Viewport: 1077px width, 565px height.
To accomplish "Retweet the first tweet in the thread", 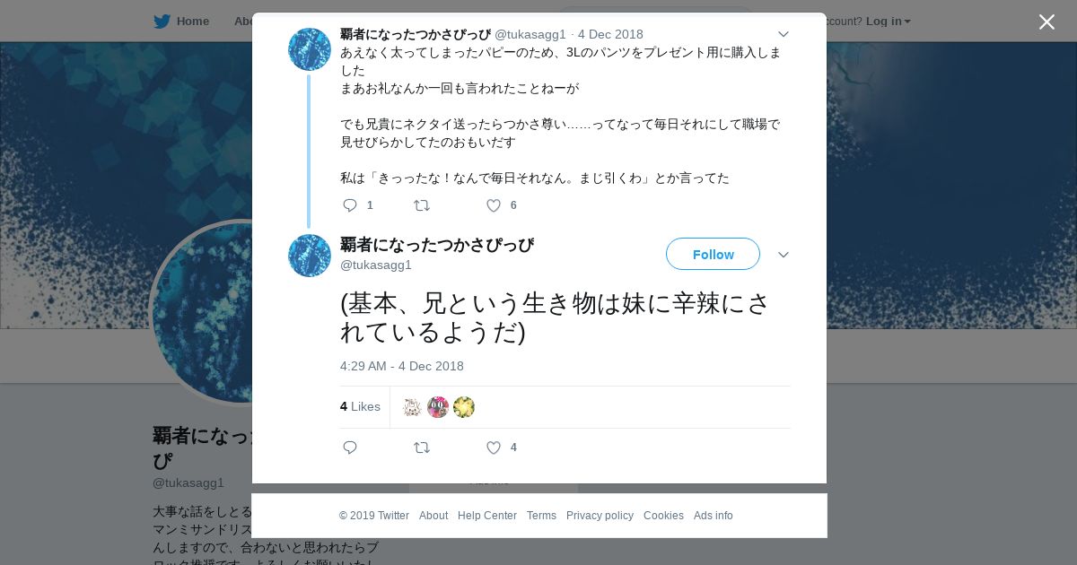I will 422,205.
